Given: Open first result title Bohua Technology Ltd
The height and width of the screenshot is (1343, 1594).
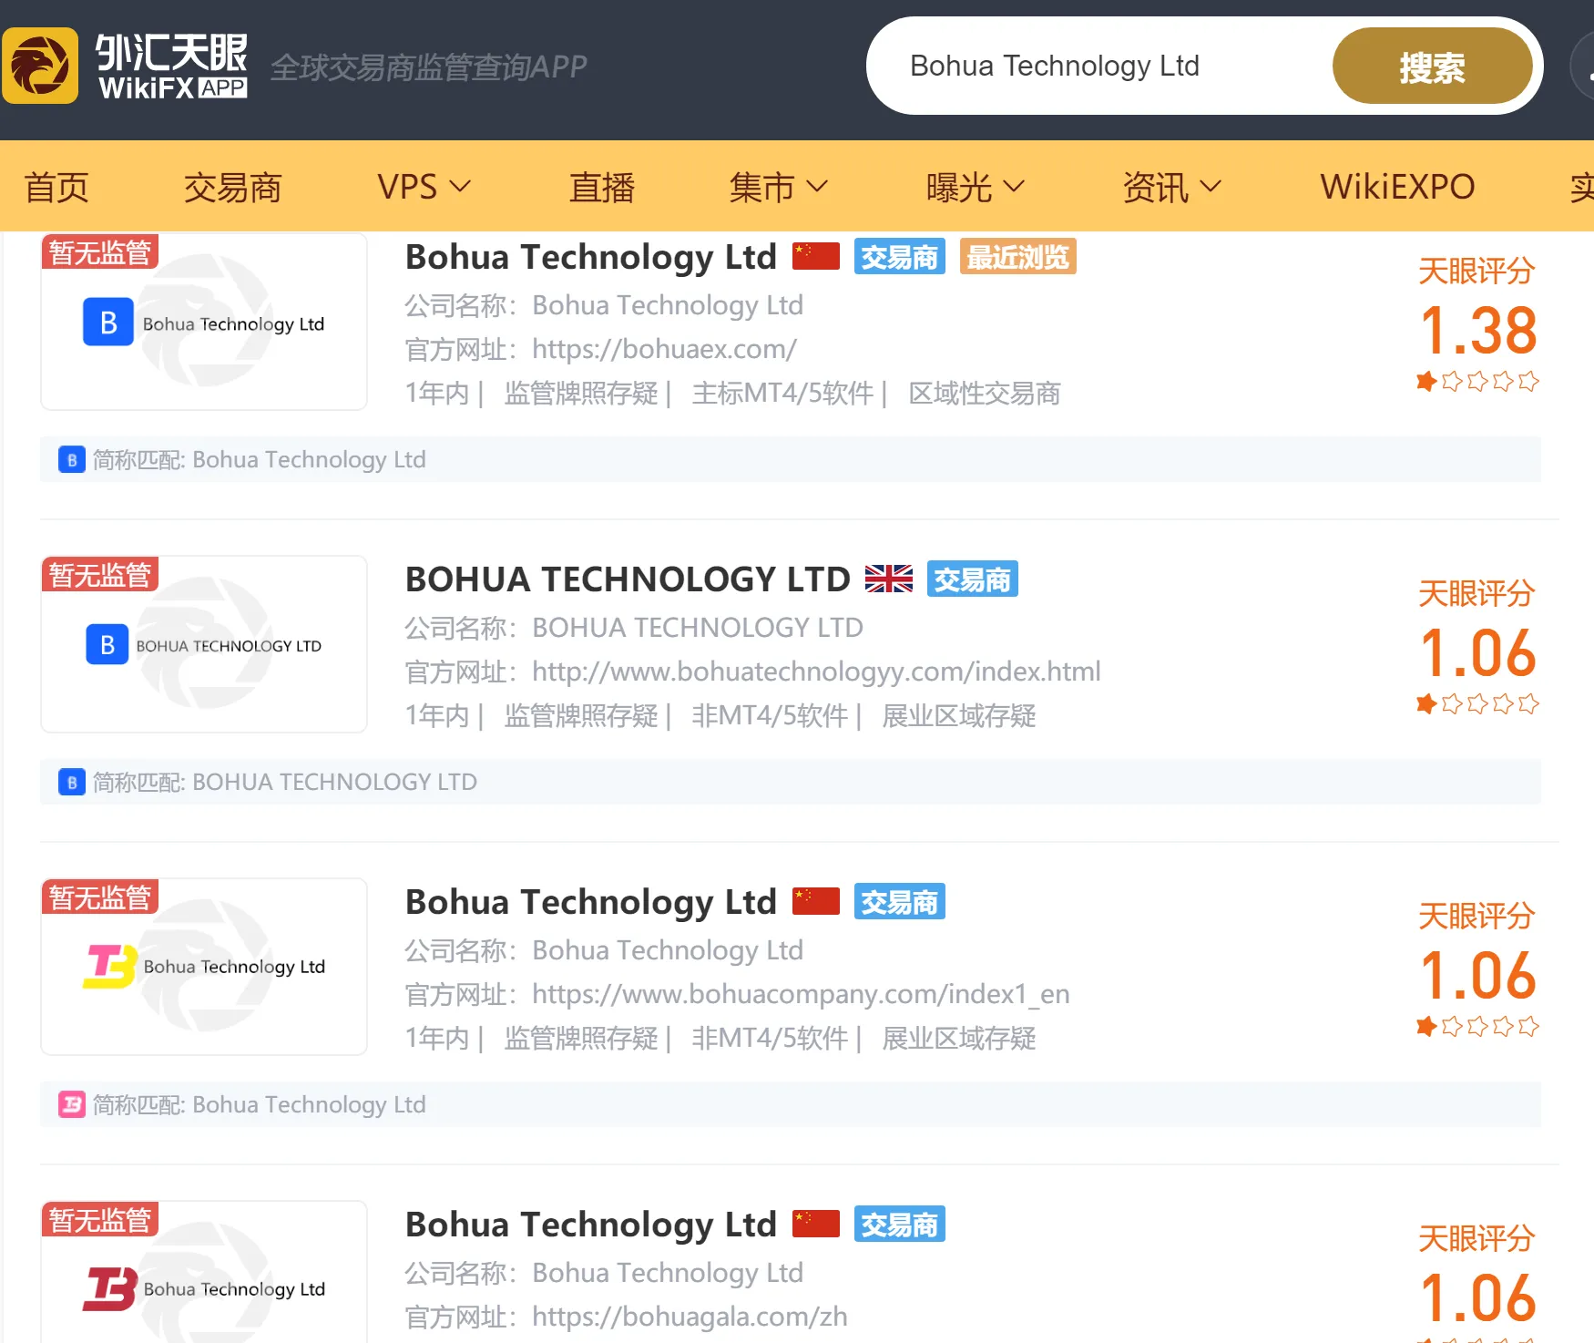Looking at the screenshot, I should [590, 257].
